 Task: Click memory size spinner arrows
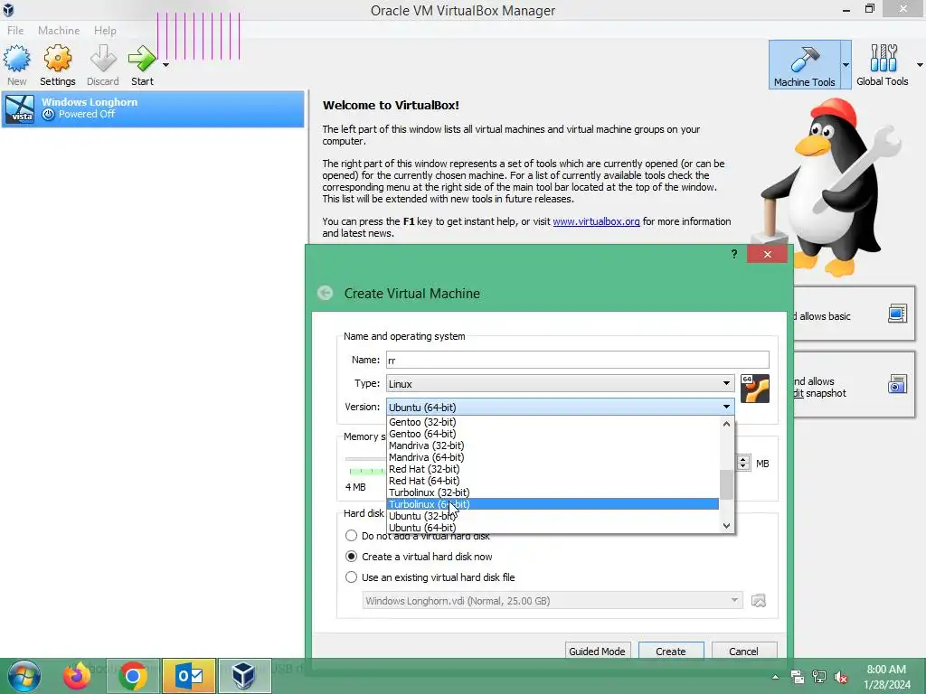[743, 464]
